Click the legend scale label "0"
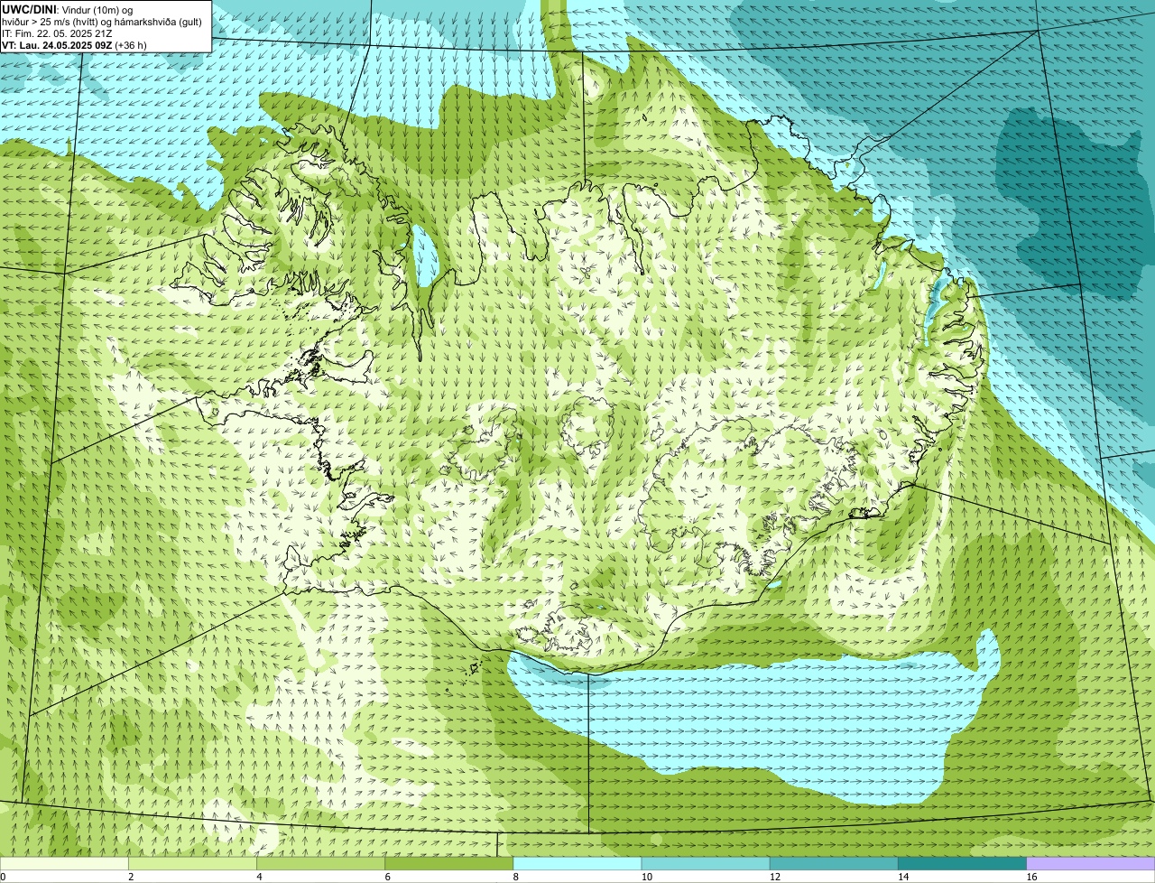 coord(3,877)
